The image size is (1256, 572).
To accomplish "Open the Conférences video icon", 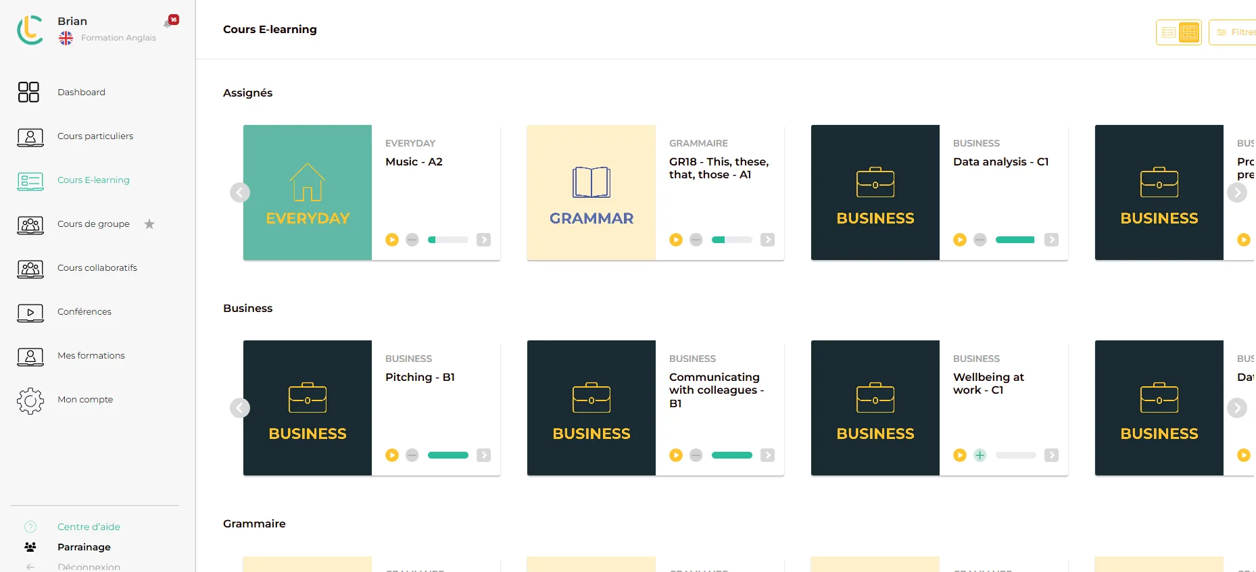I will 30,312.
